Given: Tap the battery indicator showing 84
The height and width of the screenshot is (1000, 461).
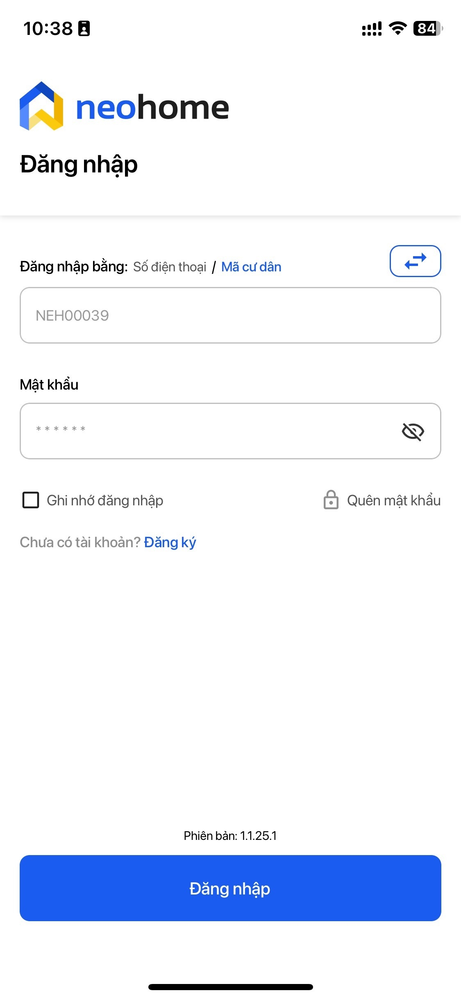Looking at the screenshot, I should (x=428, y=28).
